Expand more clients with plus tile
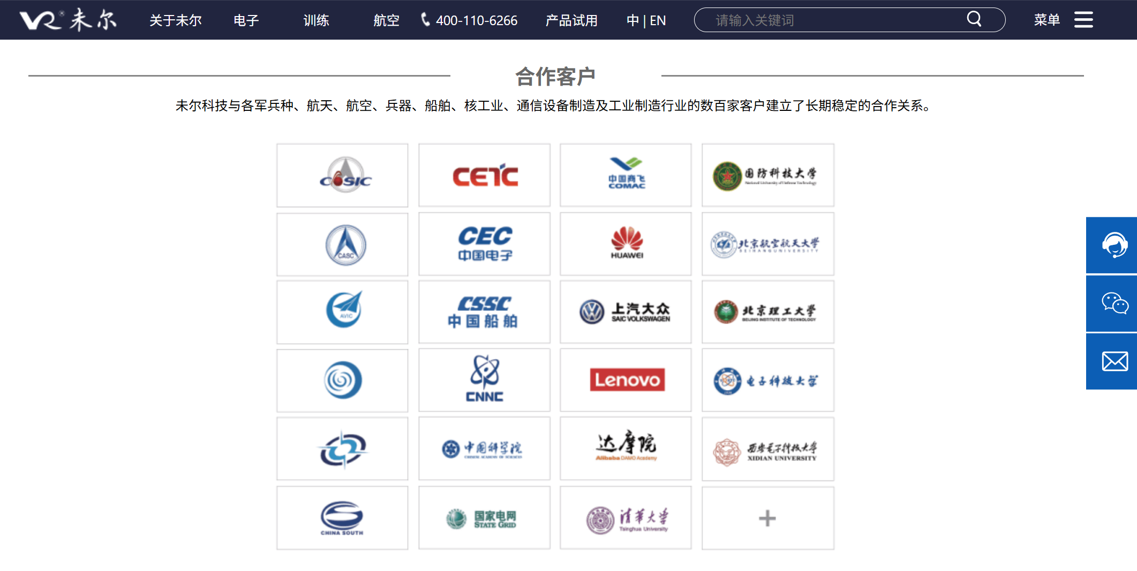This screenshot has width=1137, height=571. pyautogui.click(x=767, y=518)
